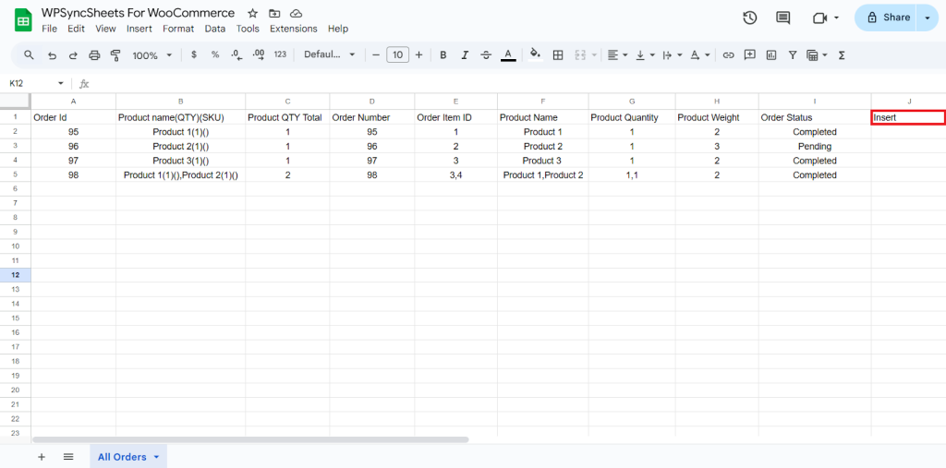The image size is (946, 468).
Task: Click the search menus magnifier icon
Action: click(x=29, y=54)
